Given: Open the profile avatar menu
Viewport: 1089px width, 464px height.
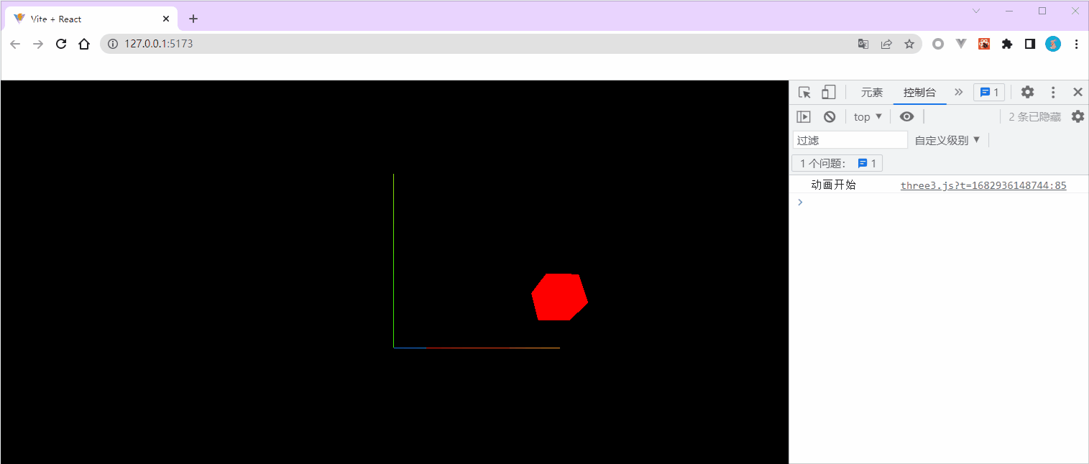Looking at the screenshot, I should [x=1053, y=44].
